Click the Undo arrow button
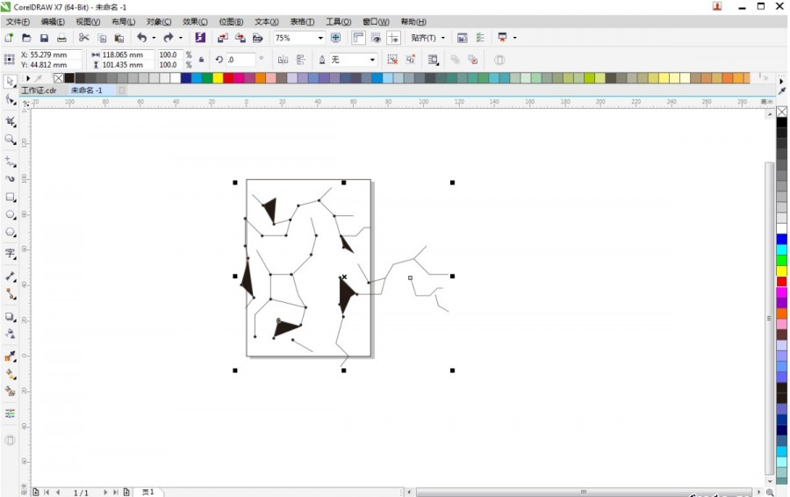The height and width of the screenshot is (497, 790). pos(142,38)
